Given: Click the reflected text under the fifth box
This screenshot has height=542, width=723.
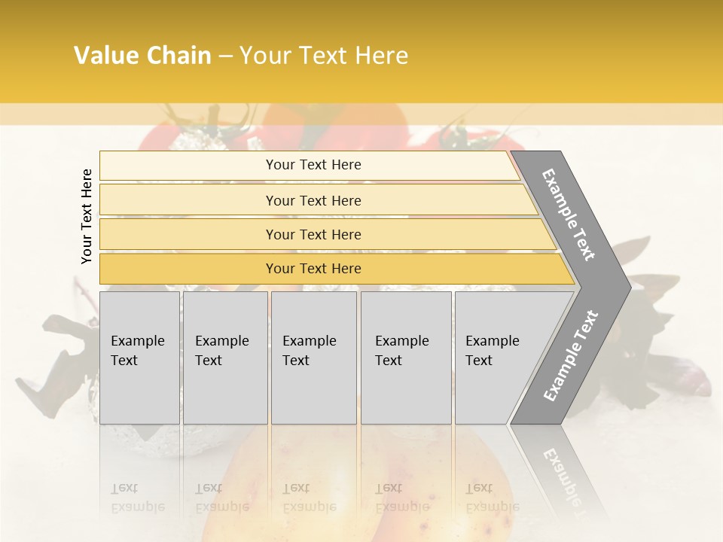Looking at the screenshot, I should click(493, 498).
